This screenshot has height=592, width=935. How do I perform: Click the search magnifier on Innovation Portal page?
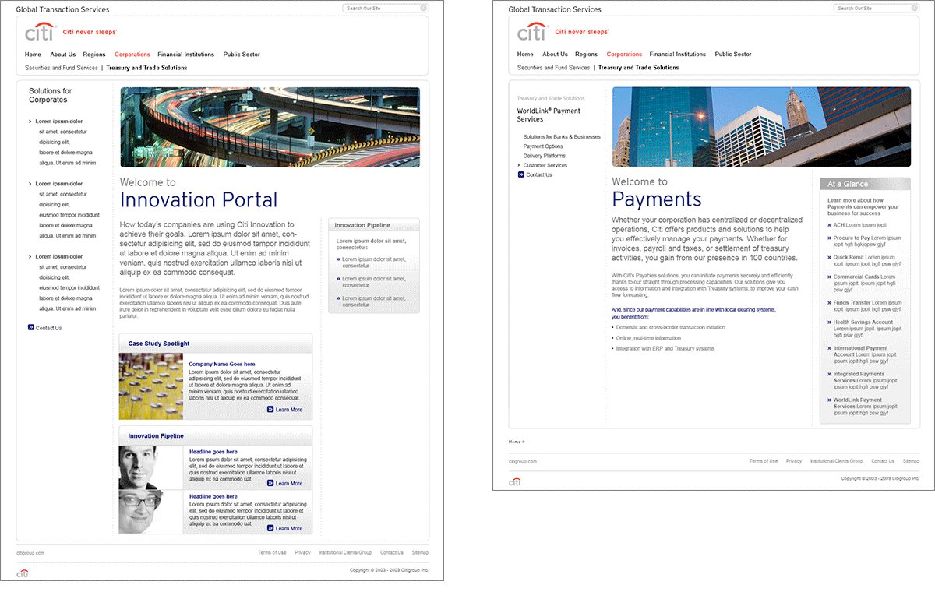pyautogui.click(x=424, y=9)
